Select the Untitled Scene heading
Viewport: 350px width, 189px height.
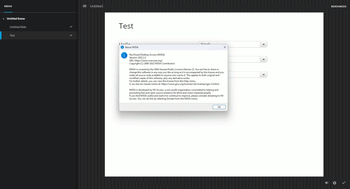[x=16, y=19]
